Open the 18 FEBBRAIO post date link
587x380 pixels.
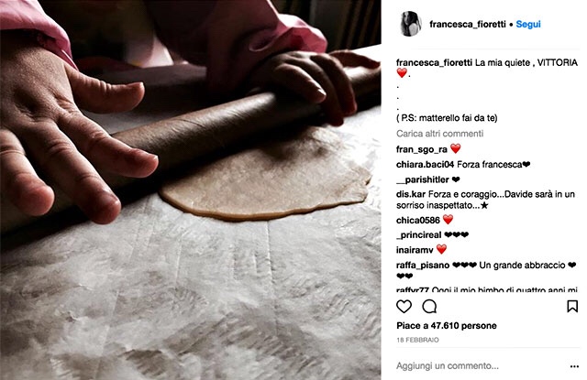tap(417, 340)
